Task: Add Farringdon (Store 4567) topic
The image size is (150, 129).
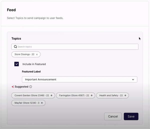Action: coord(91,95)
